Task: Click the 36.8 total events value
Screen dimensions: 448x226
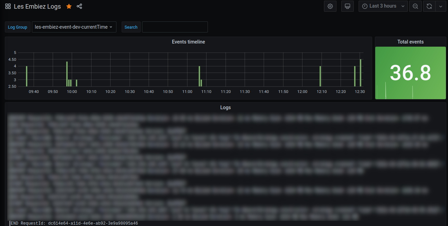Action: click(x=411, y=73)
